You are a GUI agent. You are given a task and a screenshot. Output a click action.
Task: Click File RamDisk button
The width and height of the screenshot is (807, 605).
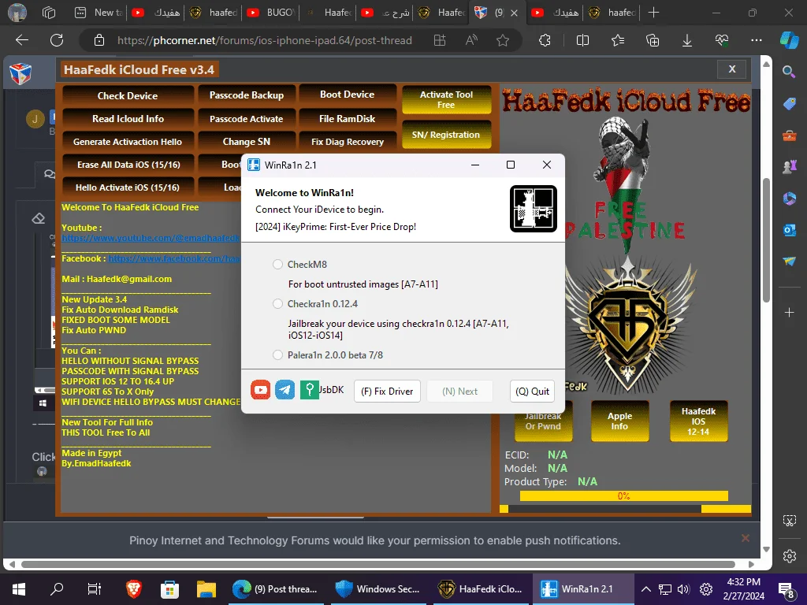(x=348, y=119)
